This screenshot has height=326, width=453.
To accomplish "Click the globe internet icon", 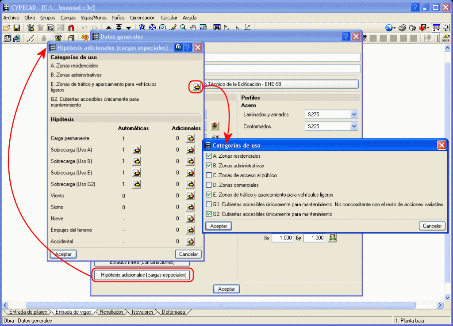I will (389, 28).
